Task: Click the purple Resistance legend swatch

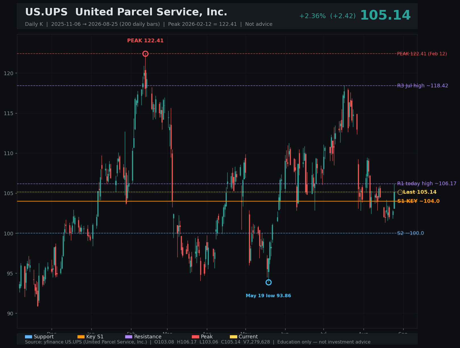Action: point(129,337)
